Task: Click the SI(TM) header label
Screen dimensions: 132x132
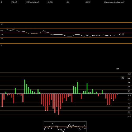Action: pyautogui.click(x=50, y=2)
